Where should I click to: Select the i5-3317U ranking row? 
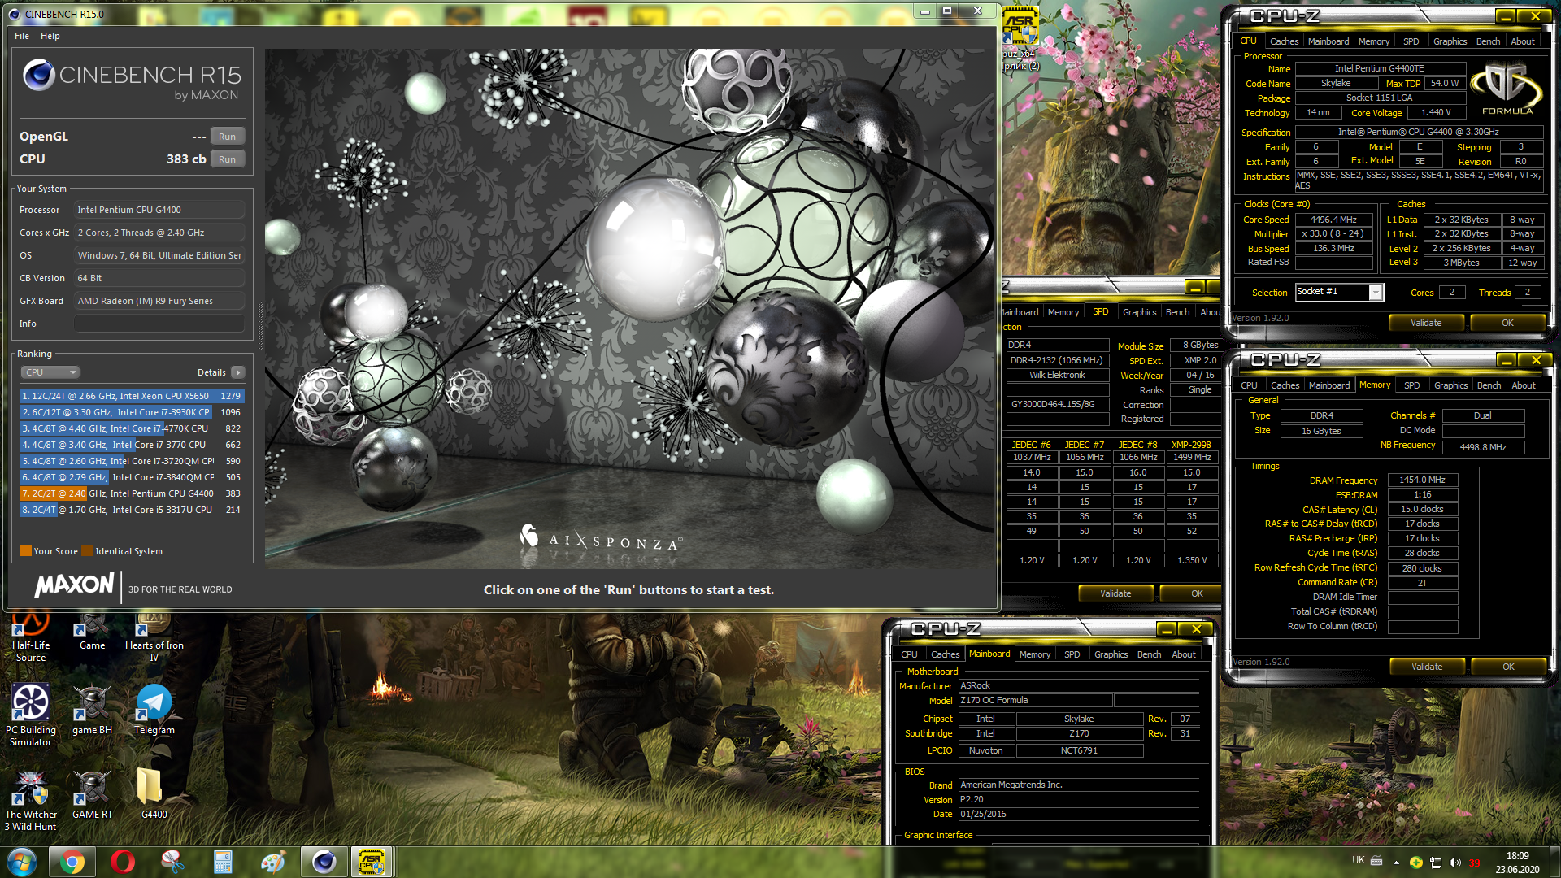coord(132,510)
